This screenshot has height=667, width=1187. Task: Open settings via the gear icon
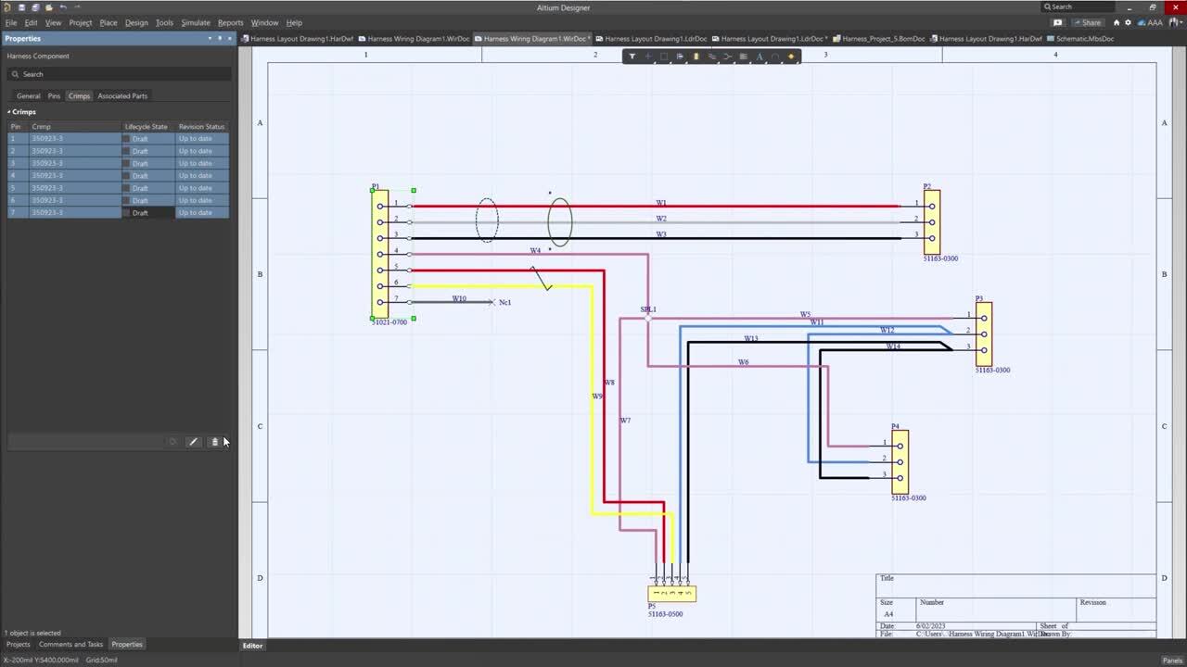point(1128,22)
